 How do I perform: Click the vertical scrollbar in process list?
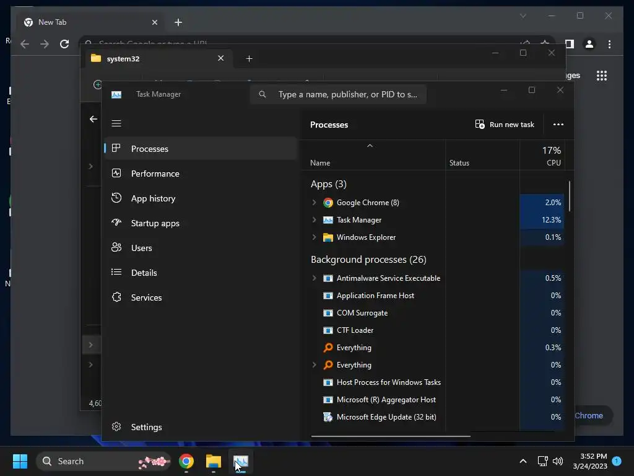click(569, 196)
